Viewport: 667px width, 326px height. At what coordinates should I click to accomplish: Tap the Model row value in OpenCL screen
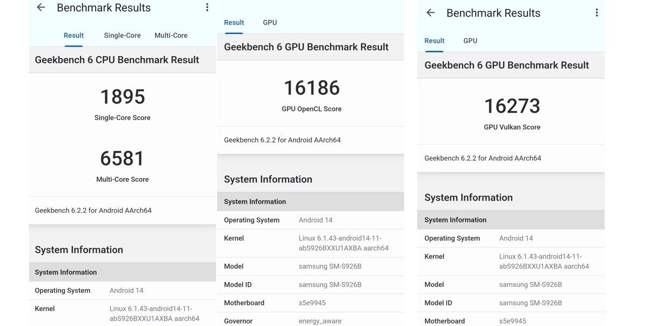(x=330, y=266)
